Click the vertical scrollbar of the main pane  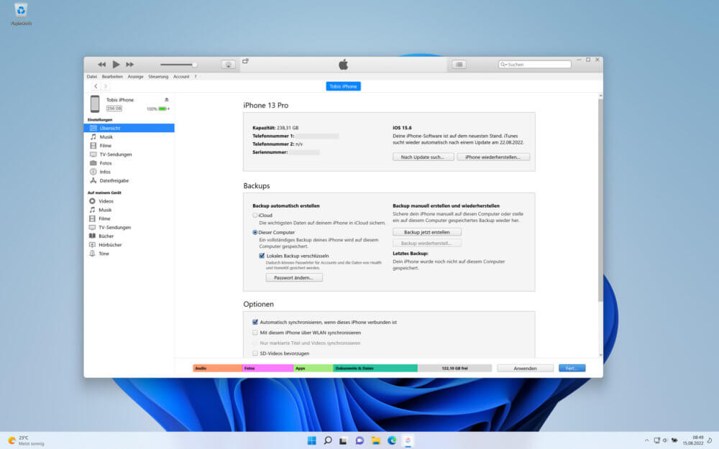(x=600, y=200)
